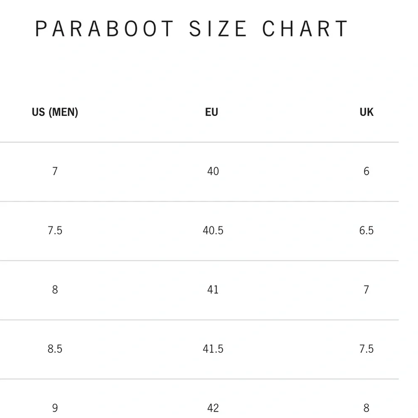418x418 pixels.
Task: Click US size 8 cell
Action: tap(55, 290)
